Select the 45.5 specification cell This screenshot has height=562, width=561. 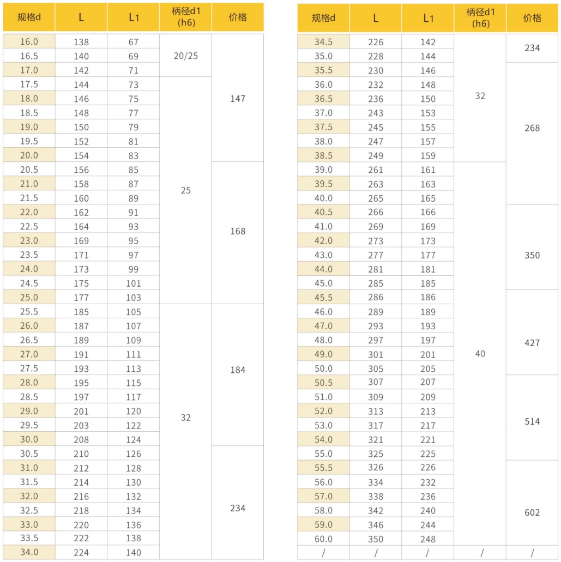(323, 297)
